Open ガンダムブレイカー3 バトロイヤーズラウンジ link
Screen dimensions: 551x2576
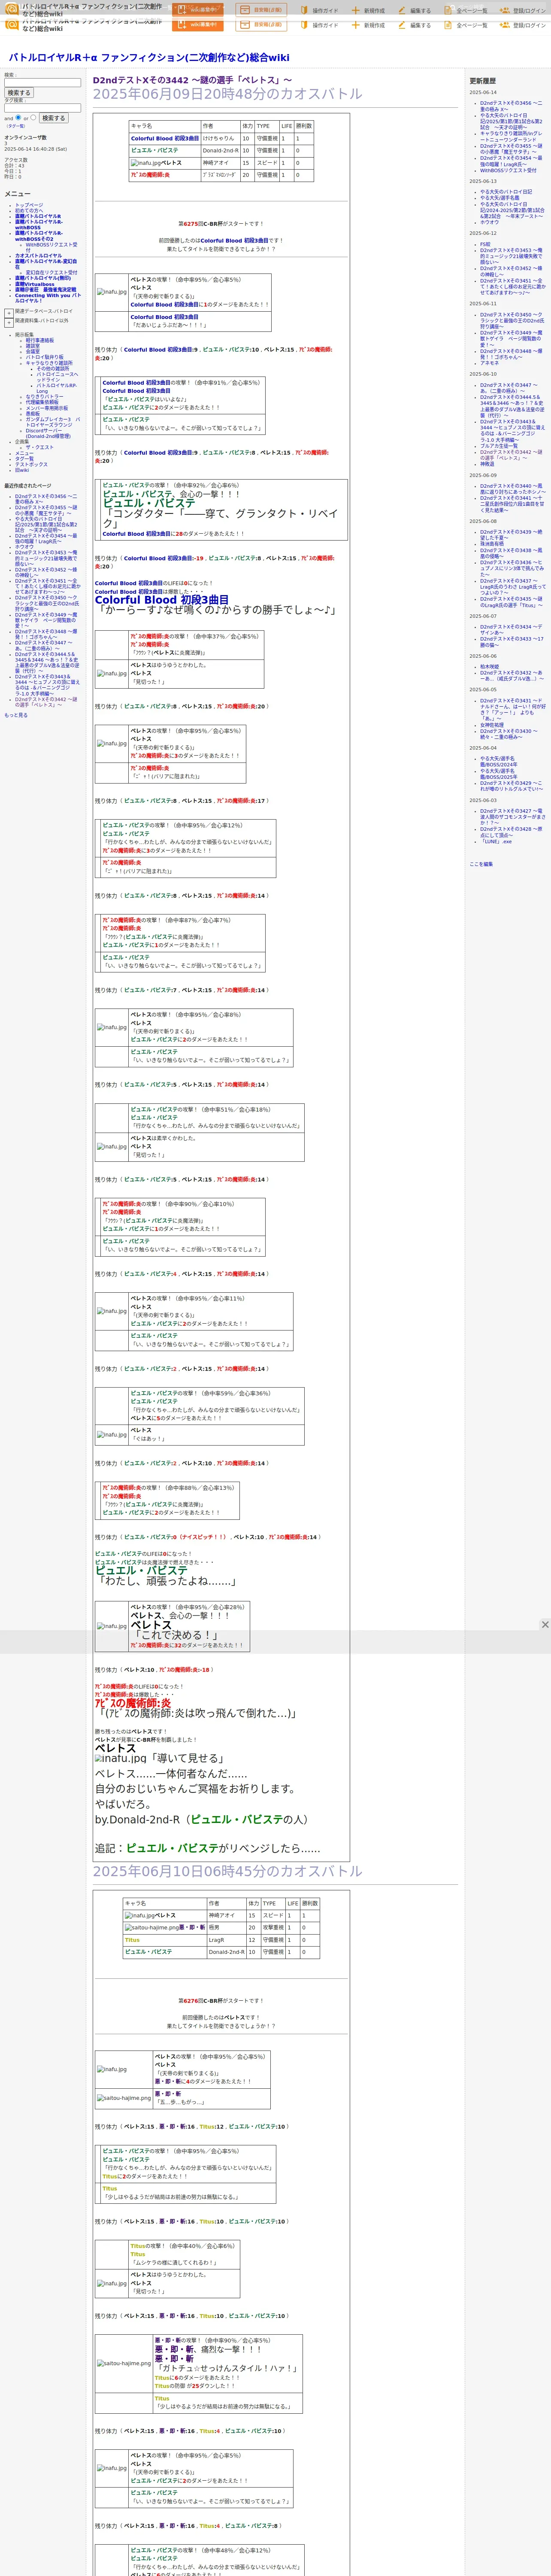[53, 422]
